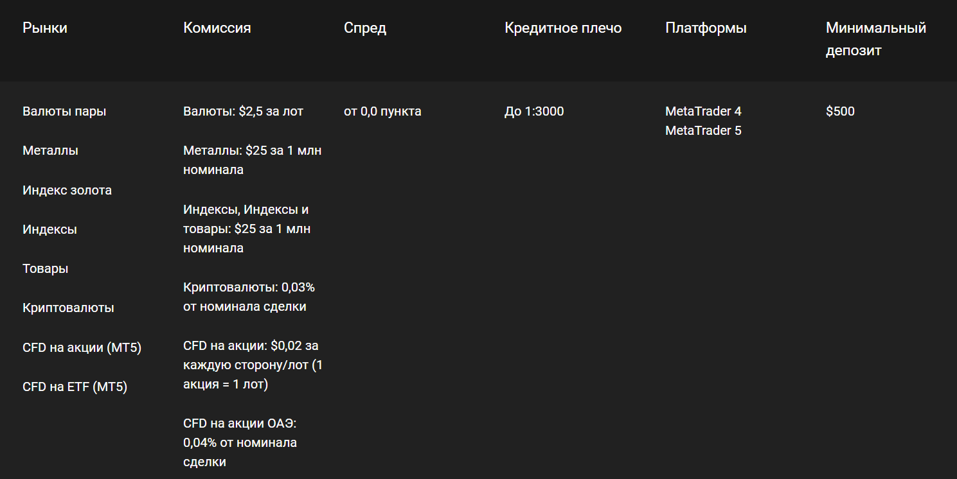957x479 pixels.
Task: Click CFD на ETF (MT5) entry
Action: (x=75, y=387)
